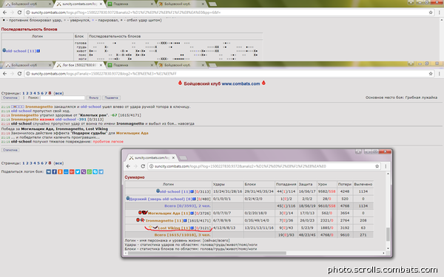
Task: Click vertical scrollbar thumb in popup window
Action: (388, 234)
